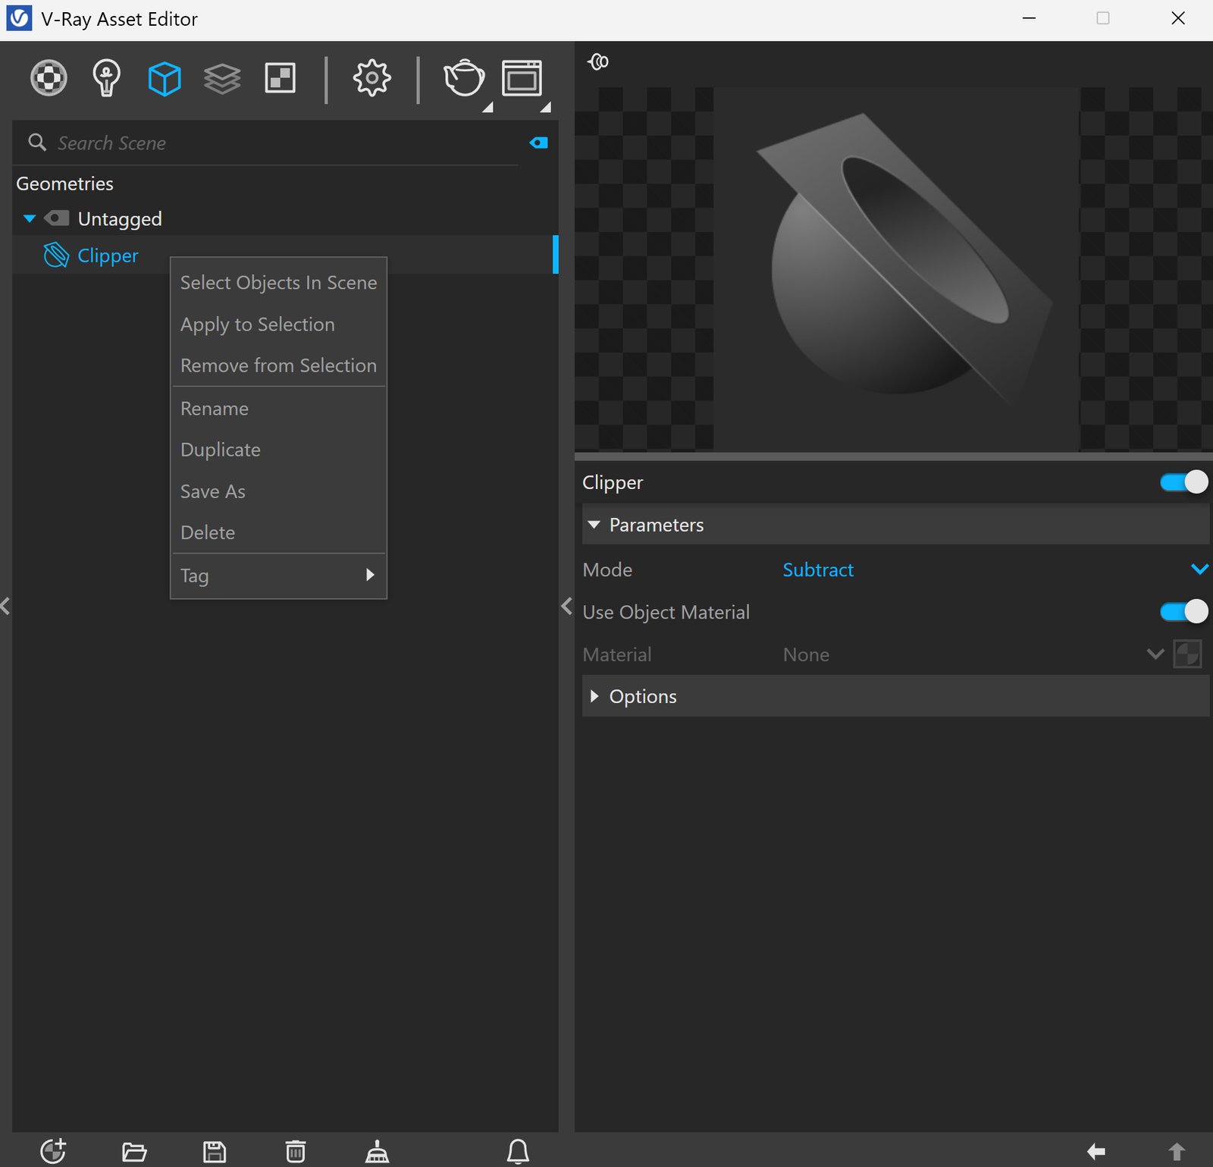Toggle Use Object Material switch
Image resolution: width=1213 pixels, height=1167 pixels.
(x=1183, y=611)
